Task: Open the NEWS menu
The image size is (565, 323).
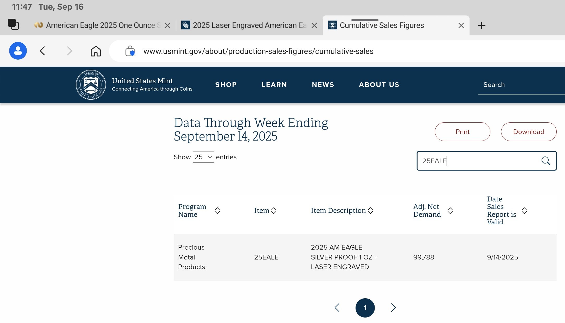Action: 323,85
